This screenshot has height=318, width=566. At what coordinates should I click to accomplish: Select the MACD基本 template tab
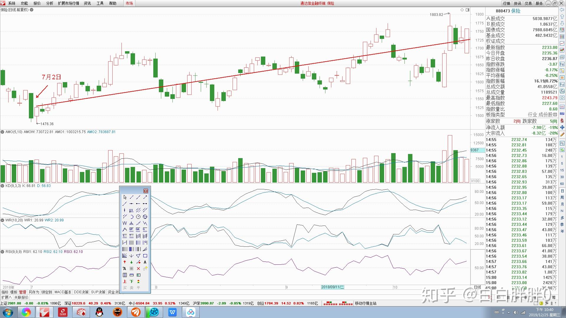click(x=63, y=292)
